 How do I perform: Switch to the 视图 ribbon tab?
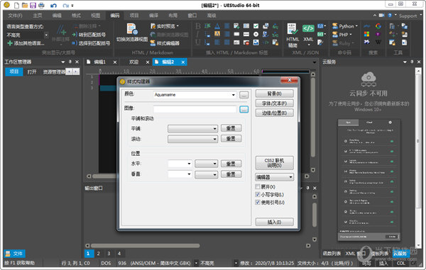[95, 16]
